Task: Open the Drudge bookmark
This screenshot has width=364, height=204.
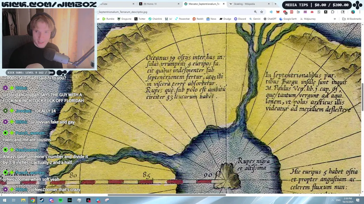Action: (x=225, y=19)
